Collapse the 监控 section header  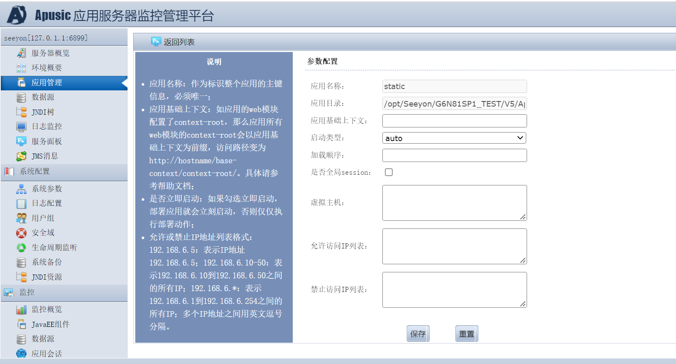point(64,292)
